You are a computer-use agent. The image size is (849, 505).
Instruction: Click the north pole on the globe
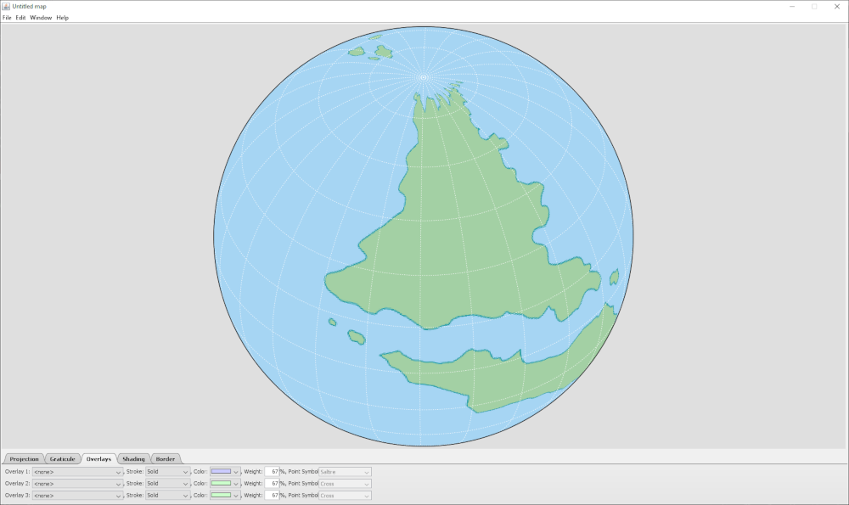click(423, 77)
